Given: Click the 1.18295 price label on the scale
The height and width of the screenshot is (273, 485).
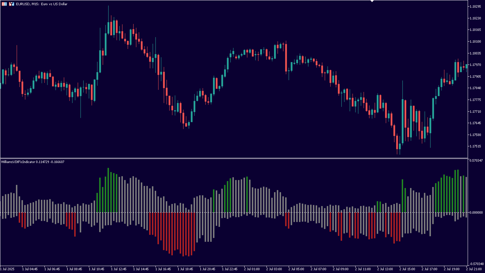Looking at the screenshot, I should pyautogui.click(x=475, y=7).
